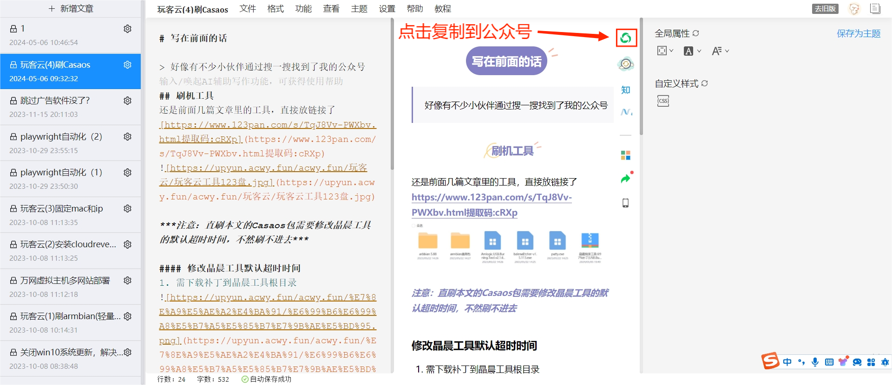This screenshot has height=385, width=892.
Task: Open gear for 玩客云(2)安装cloudreve article
Action: 127,244
